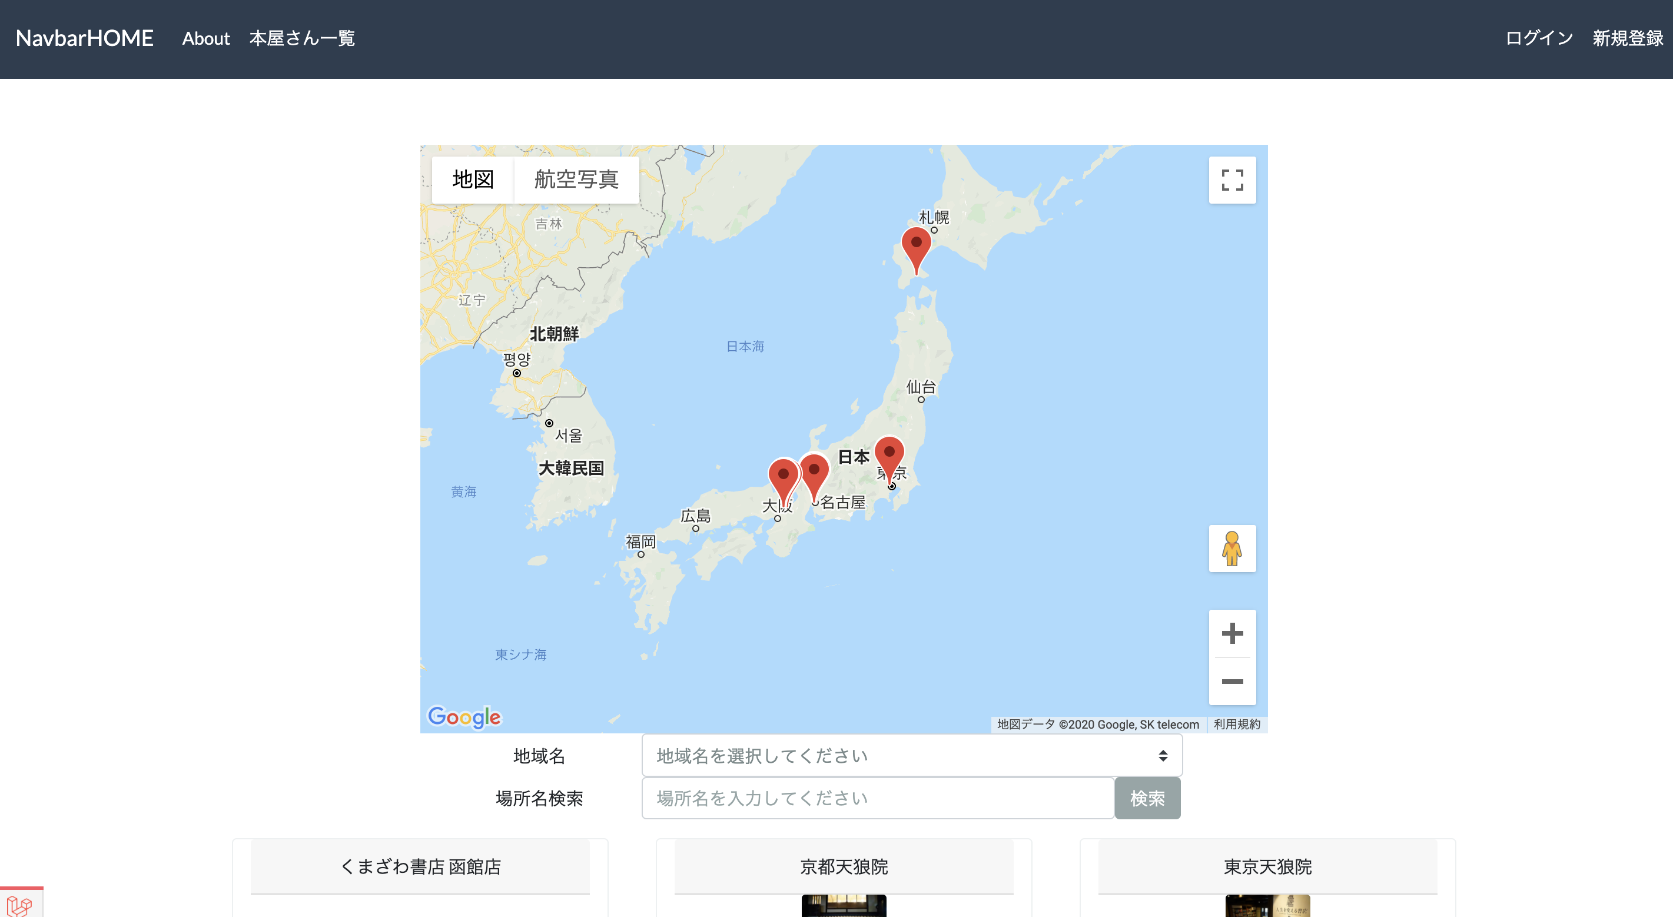
Task: Switch map to 地図 view
Action: [473, 180]
